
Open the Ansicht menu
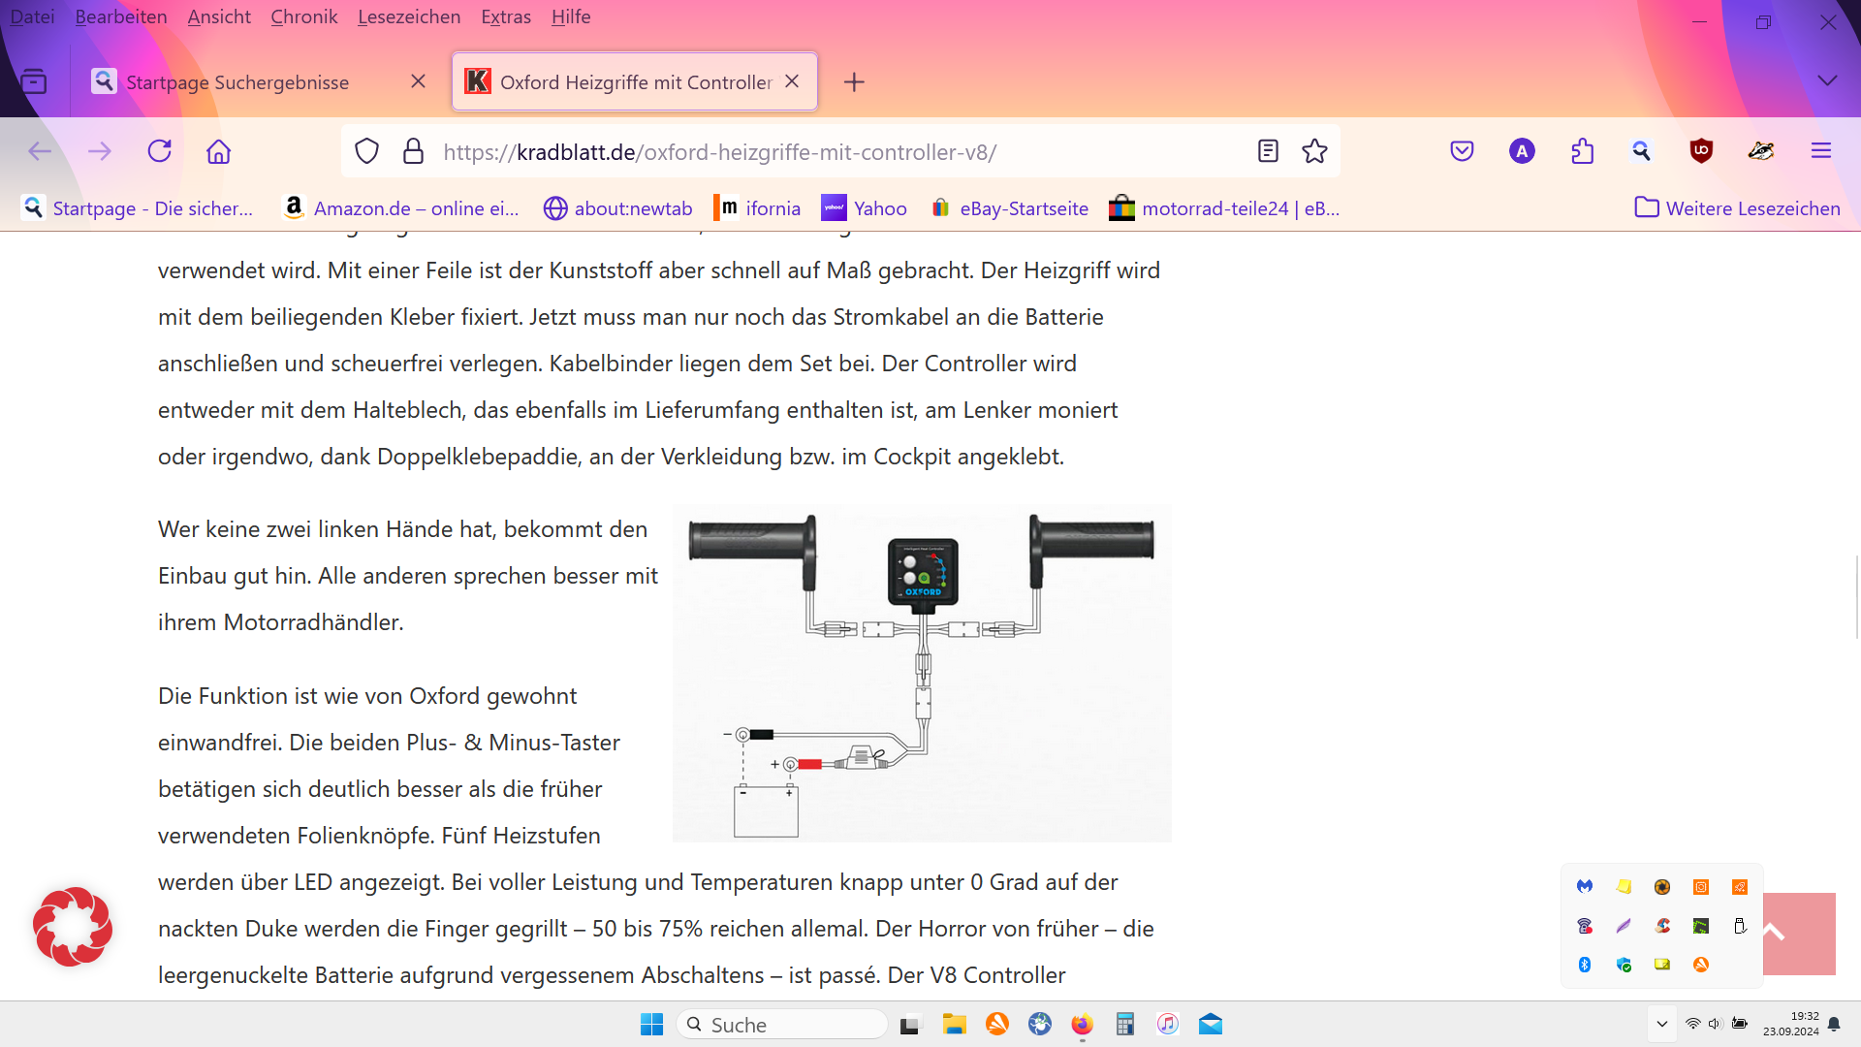click(219, 16)
